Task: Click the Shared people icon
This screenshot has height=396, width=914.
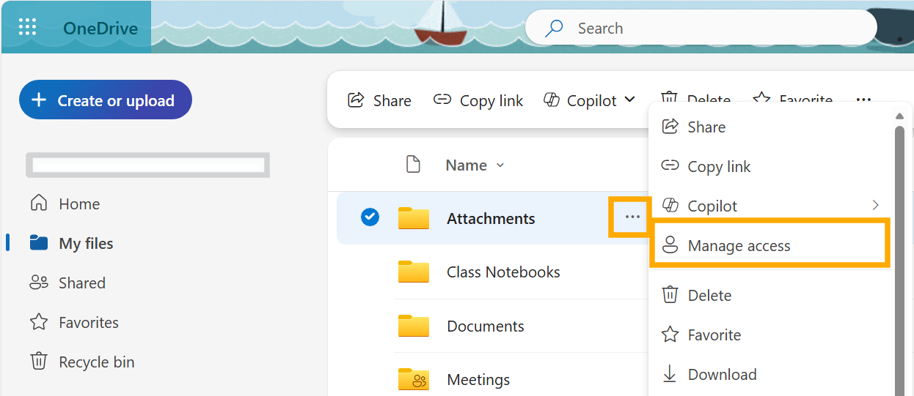Action: coord(39,283)
